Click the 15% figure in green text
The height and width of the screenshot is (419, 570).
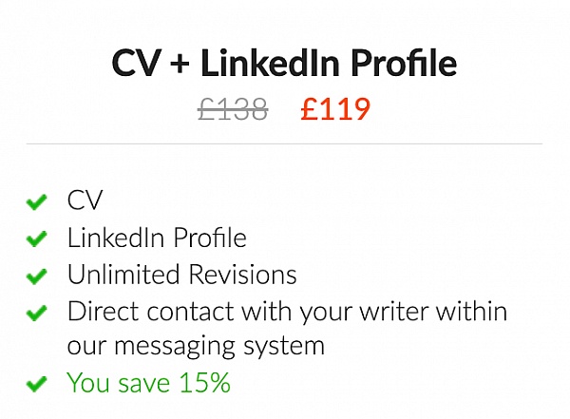click(204, 383)
